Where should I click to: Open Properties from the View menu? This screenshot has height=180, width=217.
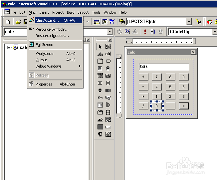coord(55,84)
